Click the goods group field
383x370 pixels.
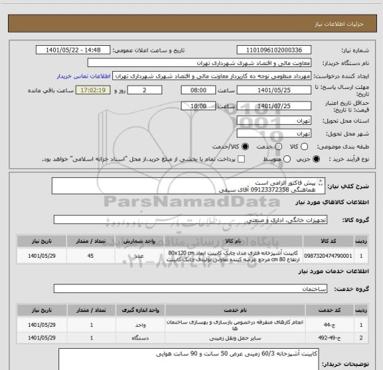pos(190,220)
